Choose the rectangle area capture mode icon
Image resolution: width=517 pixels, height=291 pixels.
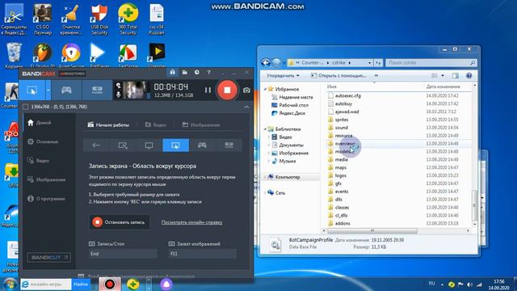[123, 145]
